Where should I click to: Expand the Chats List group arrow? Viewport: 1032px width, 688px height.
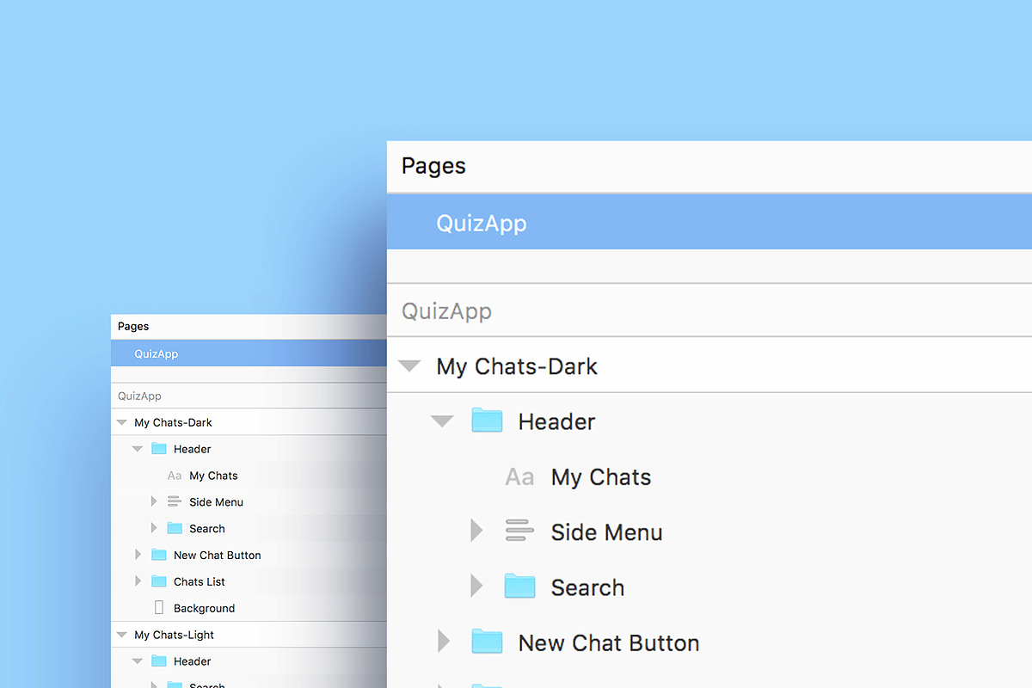[x=138, y=581]
